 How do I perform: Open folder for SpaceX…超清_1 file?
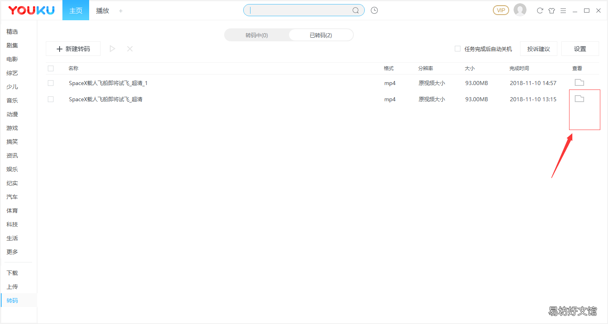[579, 83]
